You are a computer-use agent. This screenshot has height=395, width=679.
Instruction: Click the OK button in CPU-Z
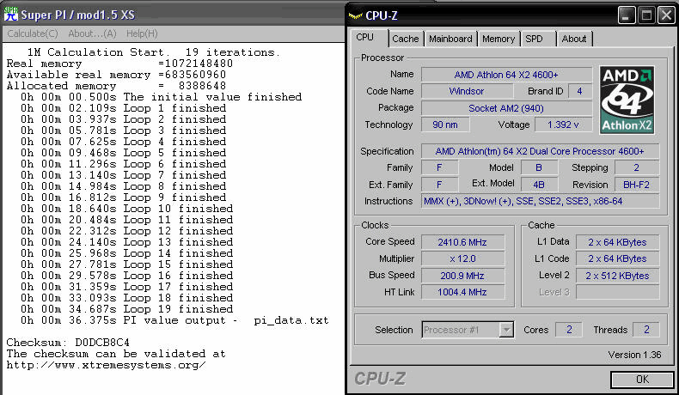642,380
